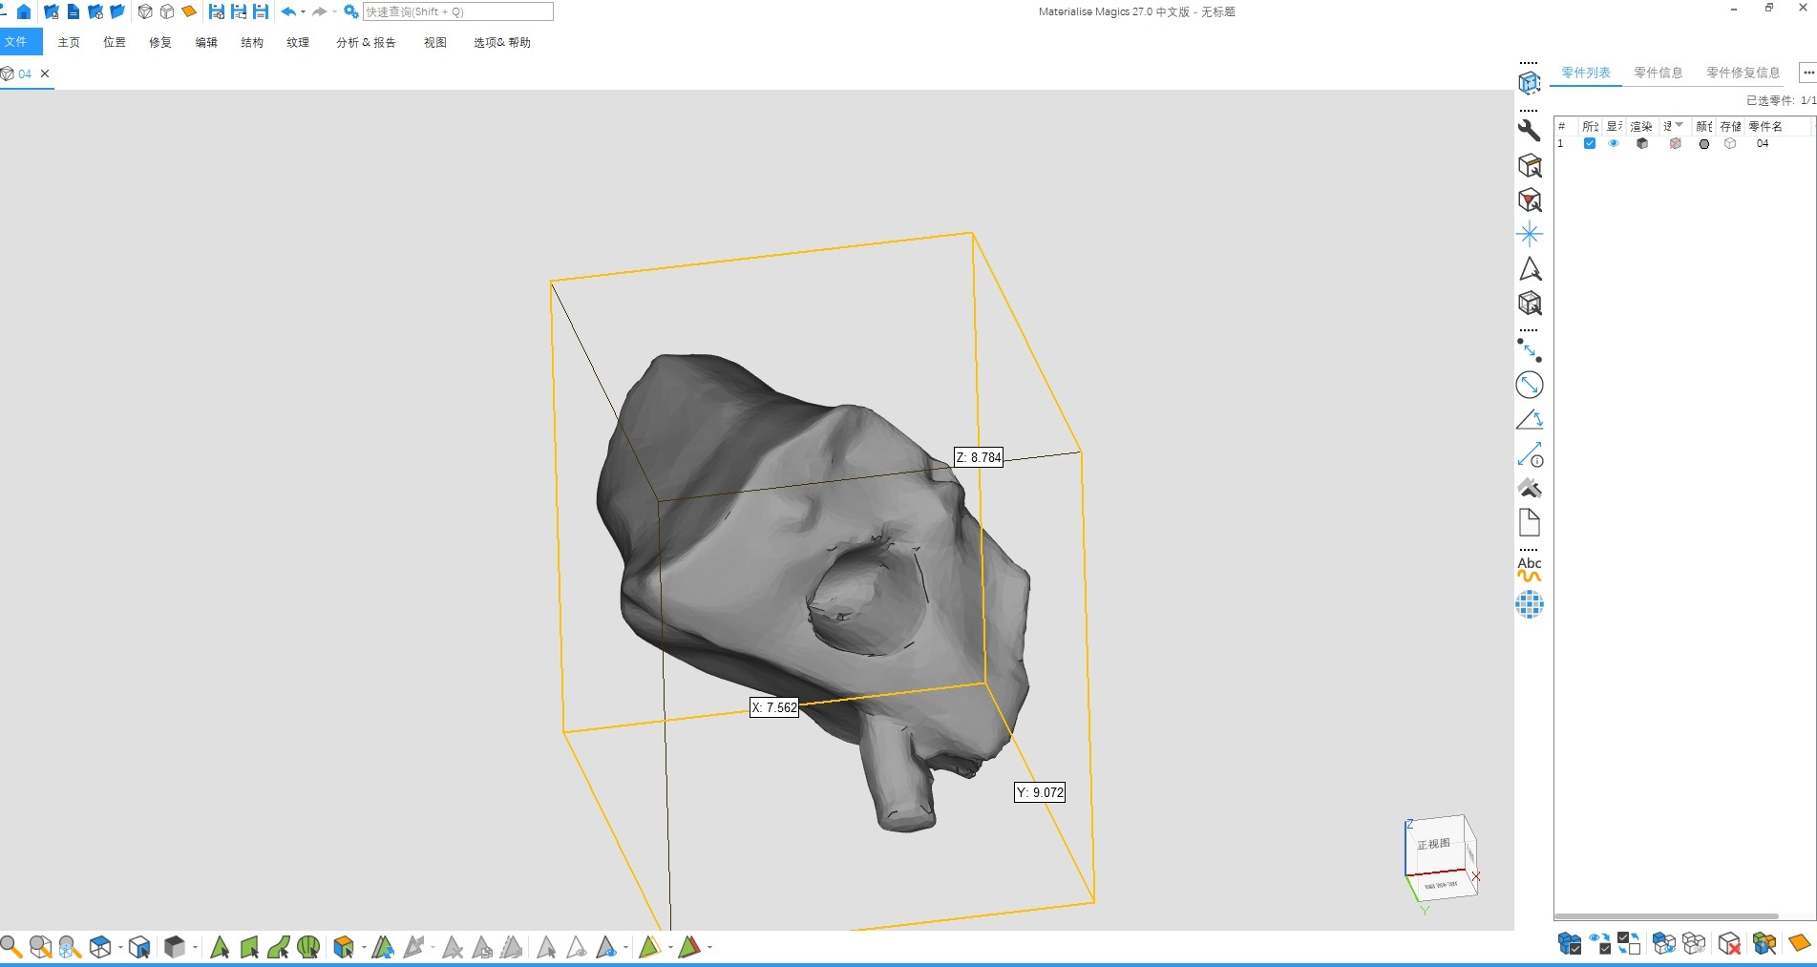Click the first blue save disk icon
Image resolution: width=1817 pixels, height=967 pixels.
coord(217,11)
